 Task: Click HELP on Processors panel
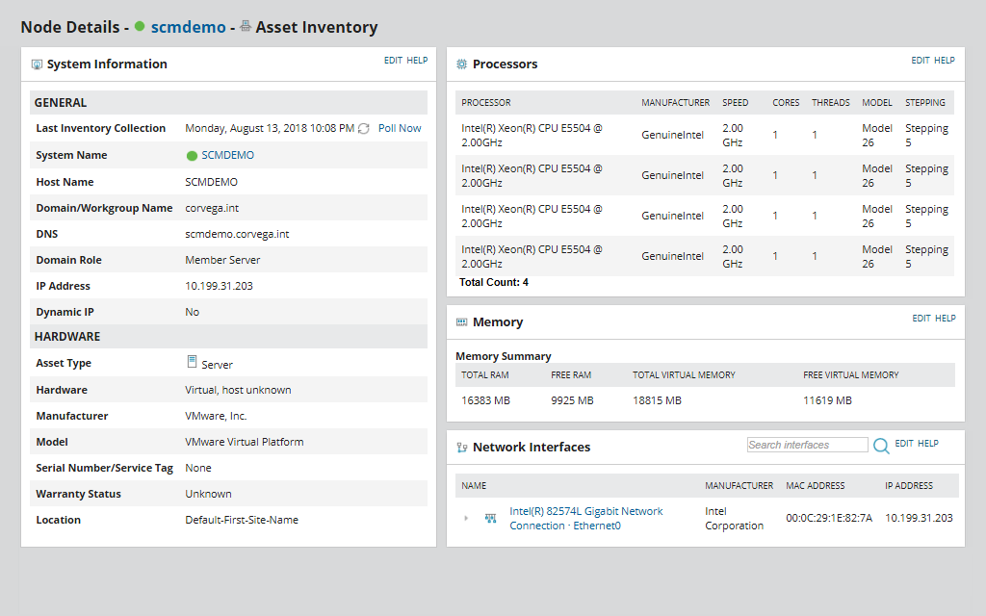click(945, 61)
